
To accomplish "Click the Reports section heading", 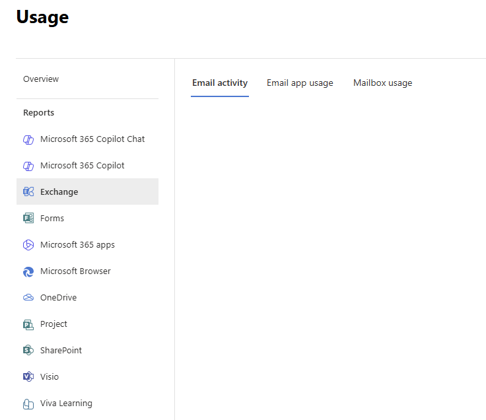I will [39, 112].
